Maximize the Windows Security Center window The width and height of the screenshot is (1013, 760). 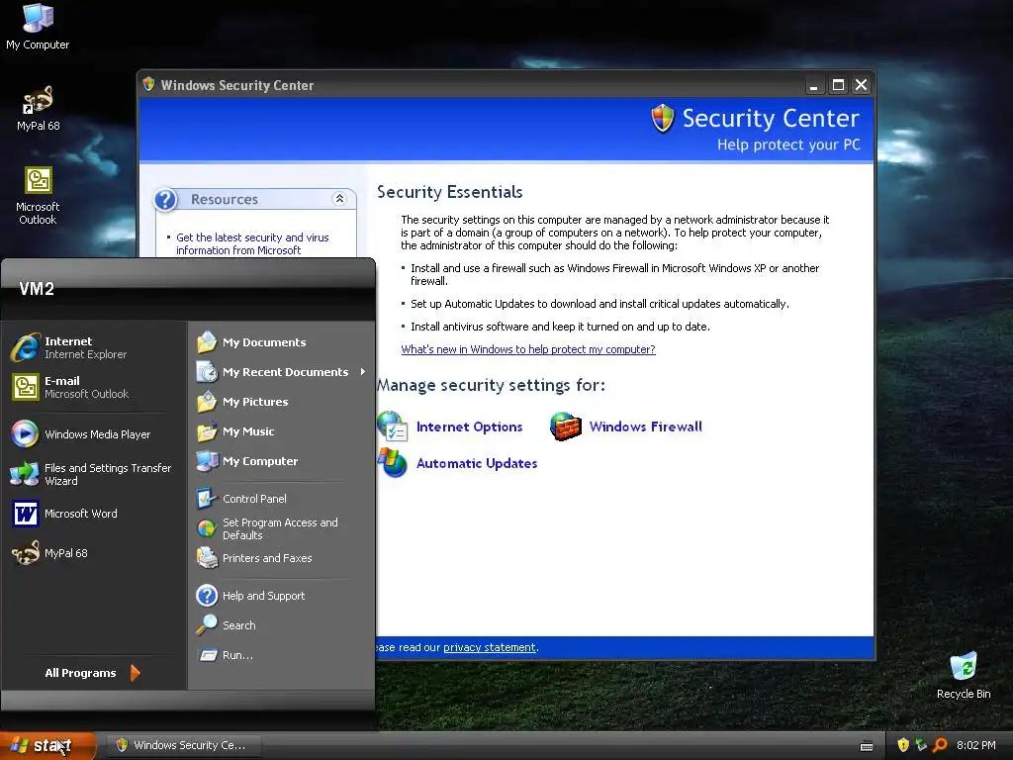[838, 85]
